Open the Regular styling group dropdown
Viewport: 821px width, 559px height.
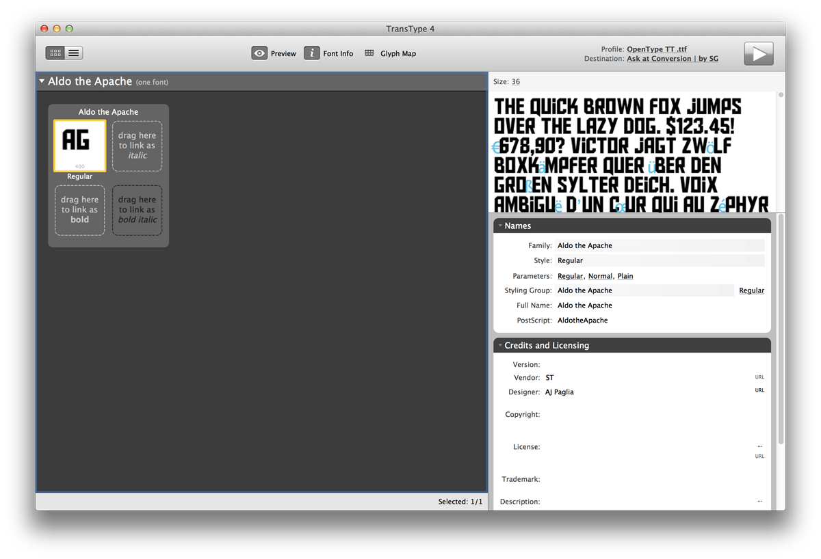pyautogui.click(x=751, y=290)
